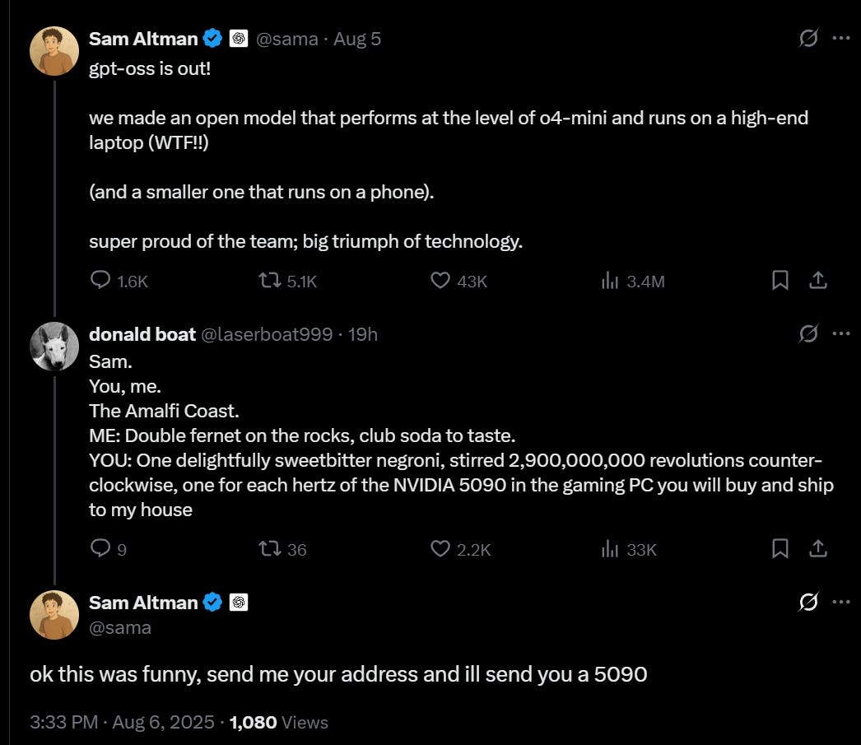Open Grok icon on the top tweet
This screenshot has width=861, height=745.
click(x=808, y=38)
